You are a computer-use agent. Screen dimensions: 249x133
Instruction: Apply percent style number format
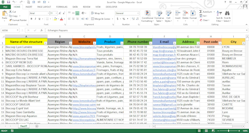point(123,19)
